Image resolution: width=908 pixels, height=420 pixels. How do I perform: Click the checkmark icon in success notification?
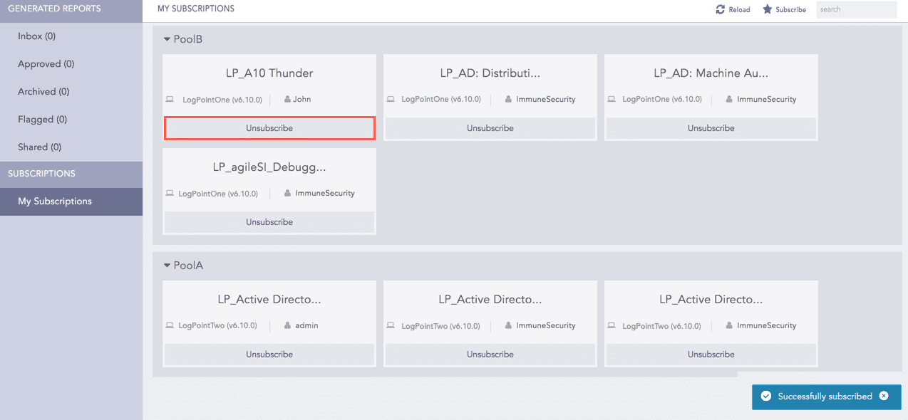(766, 397)
